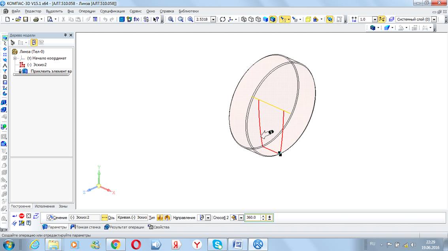The height and width of the screenshot is (251, 448).
Task: Switch to the Тонкая стенка tab
Action: (85, 227)
